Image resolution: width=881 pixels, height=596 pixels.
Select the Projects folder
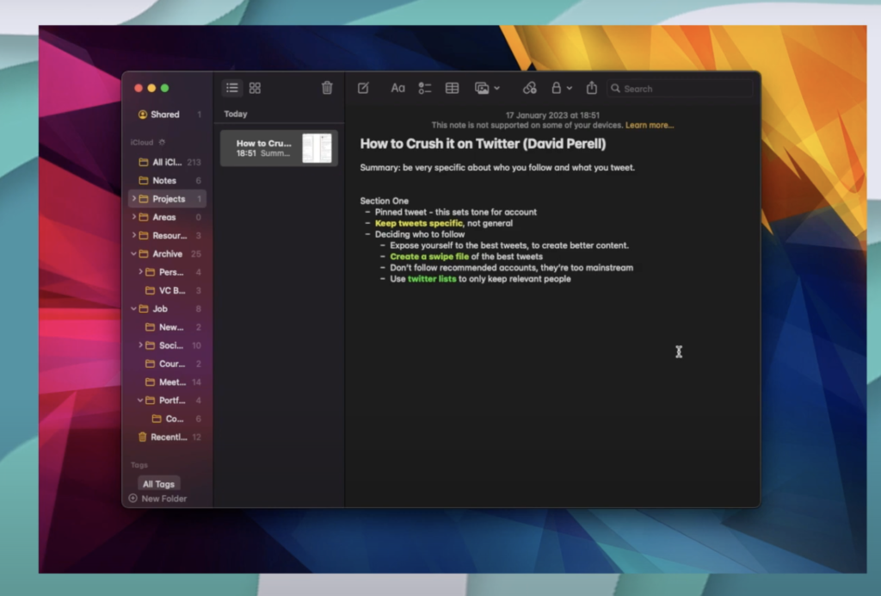(168, 198)
